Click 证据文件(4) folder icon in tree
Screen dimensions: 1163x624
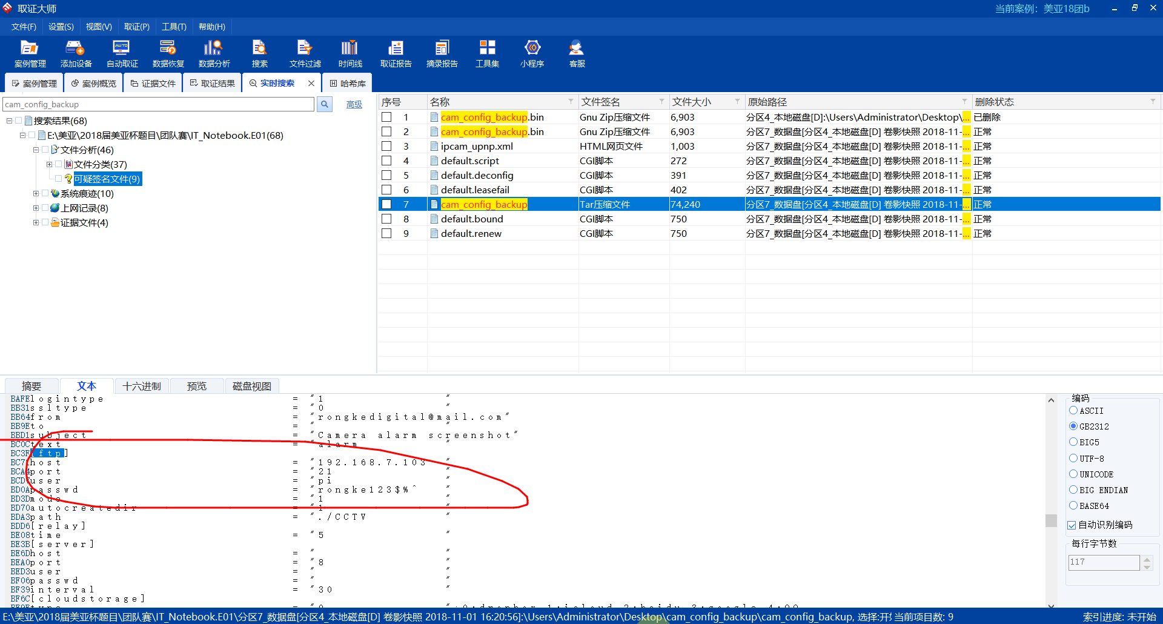55,222
